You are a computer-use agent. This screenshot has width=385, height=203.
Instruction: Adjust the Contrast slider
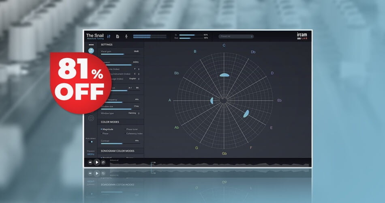click(x=120, y=143)
